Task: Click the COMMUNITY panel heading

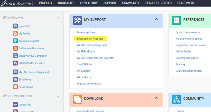Action: pyautogui.click(x=194, y=98)
